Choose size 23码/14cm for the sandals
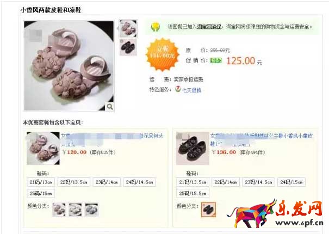 pos(107,182)
